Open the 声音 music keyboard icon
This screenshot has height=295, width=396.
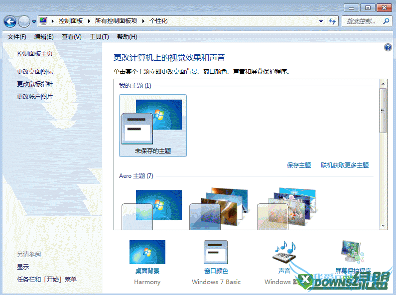pos(284,252)
